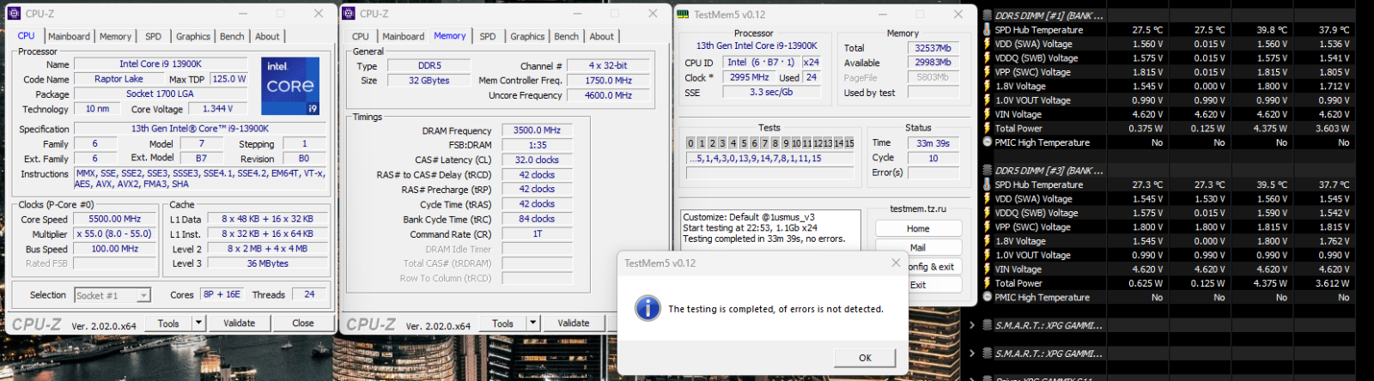Click the DDR5 DIMM [#1] memory chip icon
The image size is (1374, 381).
point(988,15)
